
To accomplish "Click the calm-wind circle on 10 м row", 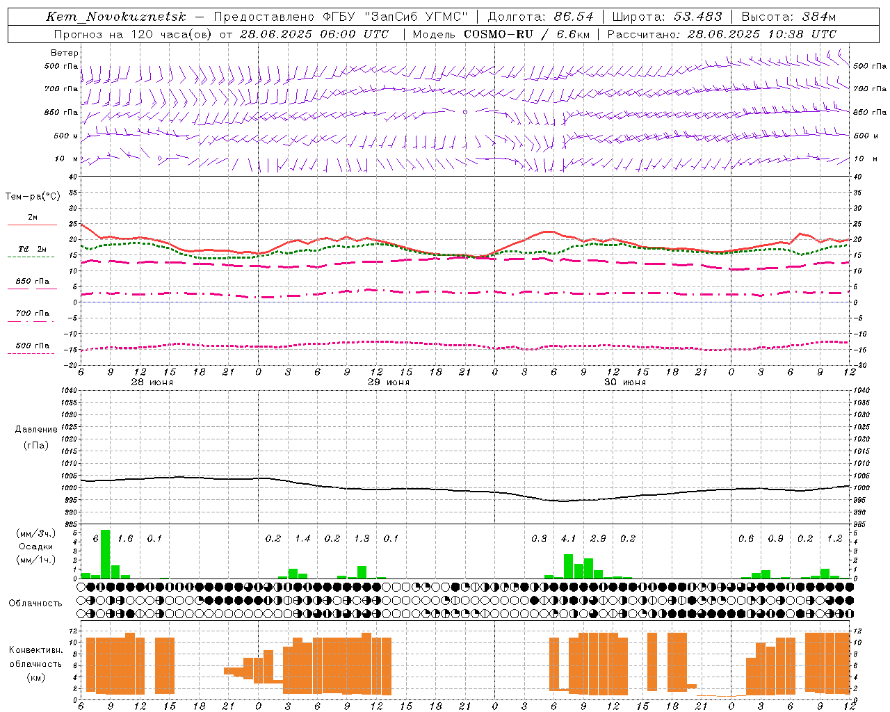I will (x=159, y=159).
